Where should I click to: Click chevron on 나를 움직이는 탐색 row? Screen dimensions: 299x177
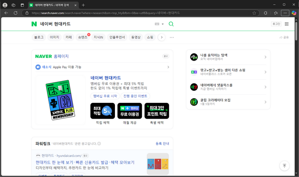click(x=265, y=57)
